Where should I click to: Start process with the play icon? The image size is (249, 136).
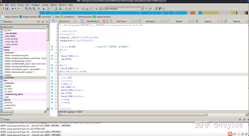tap(97, 9)
